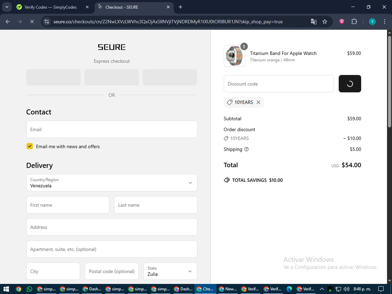This screenshot has height=294, width=392.
Task: Open the notification center icon
Action: [x=381, y=289]
